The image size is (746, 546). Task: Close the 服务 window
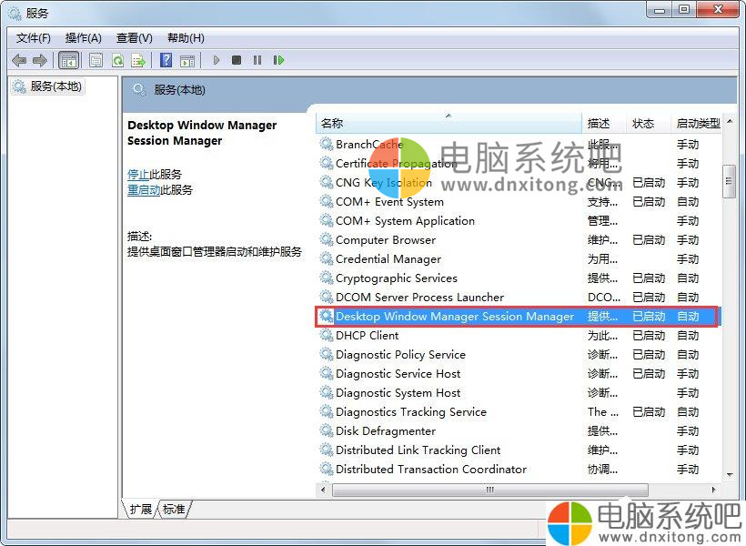[x=719, y=9]
